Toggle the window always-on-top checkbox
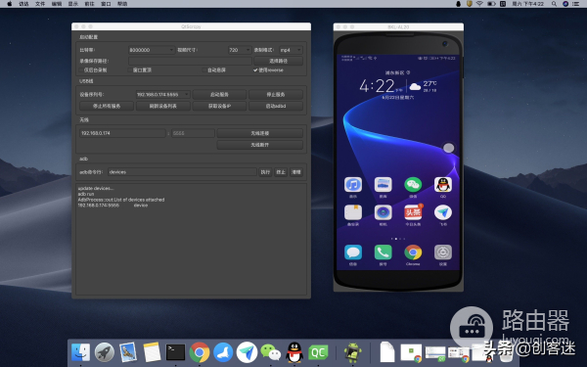587x367 pixels. (x=130, y=70)
